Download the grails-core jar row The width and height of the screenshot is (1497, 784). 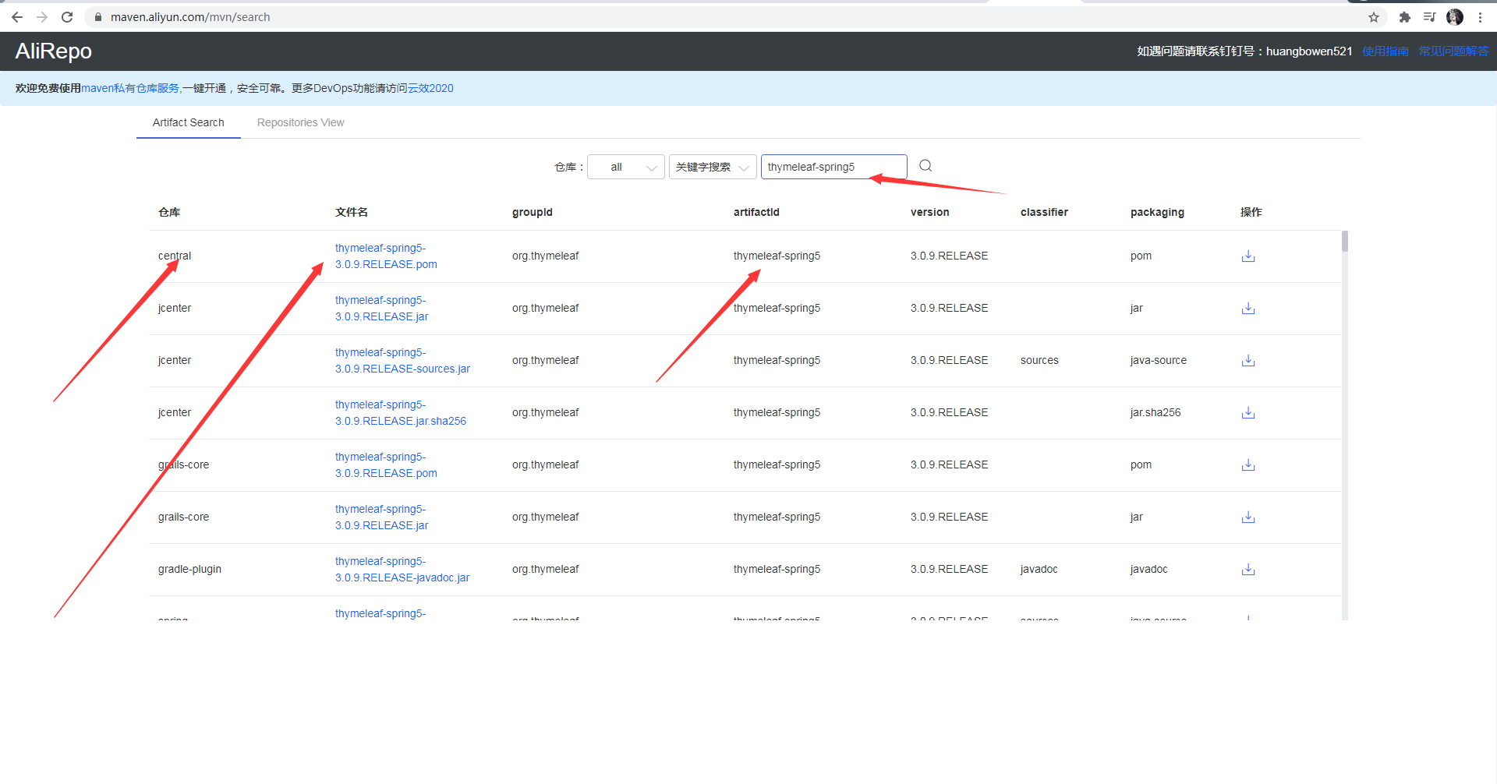pyautogui.click(x=1248, y=517)
